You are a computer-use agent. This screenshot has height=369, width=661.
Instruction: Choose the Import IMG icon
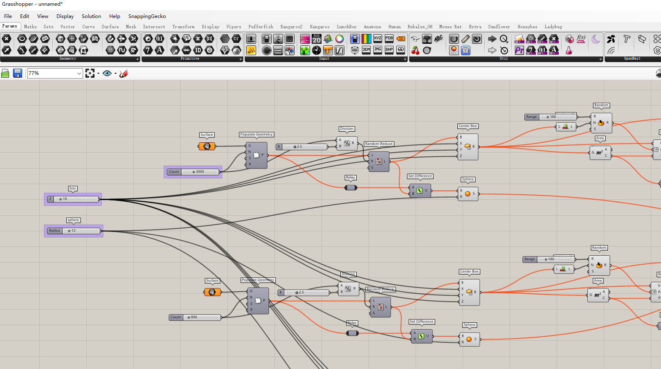[378, 50]
